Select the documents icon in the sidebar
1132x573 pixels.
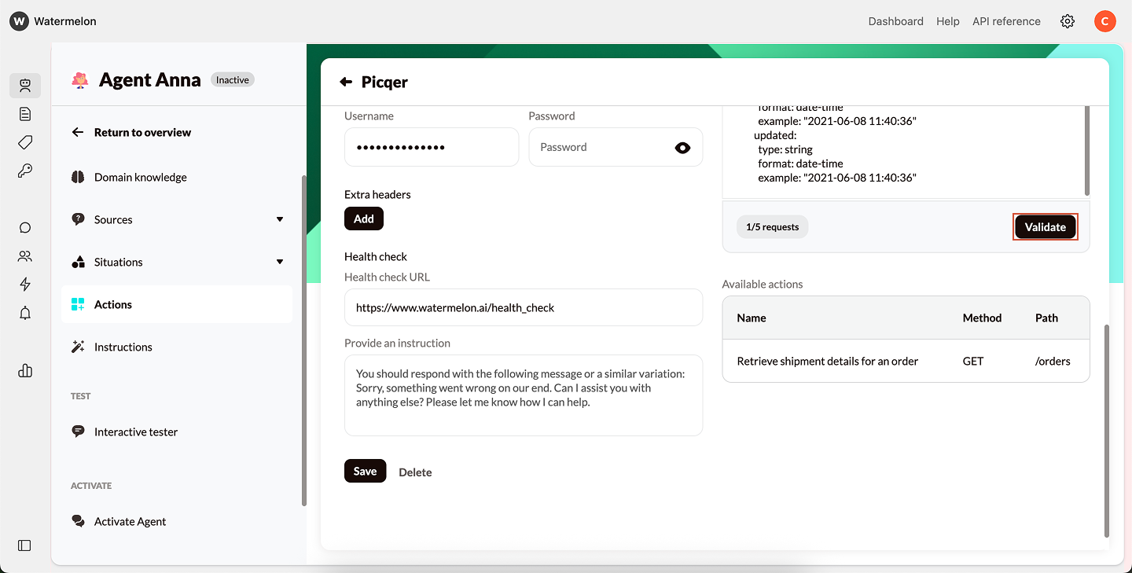pos(24,114)
